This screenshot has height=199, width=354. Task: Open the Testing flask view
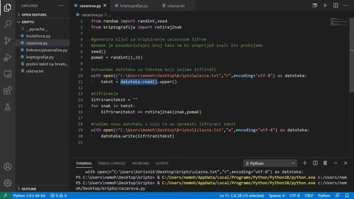click(x=7, y=107)
